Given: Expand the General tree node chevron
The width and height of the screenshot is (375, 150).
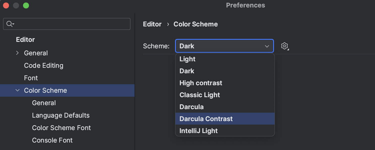Looking at the screenshot, I should click(x=17, y=53).
